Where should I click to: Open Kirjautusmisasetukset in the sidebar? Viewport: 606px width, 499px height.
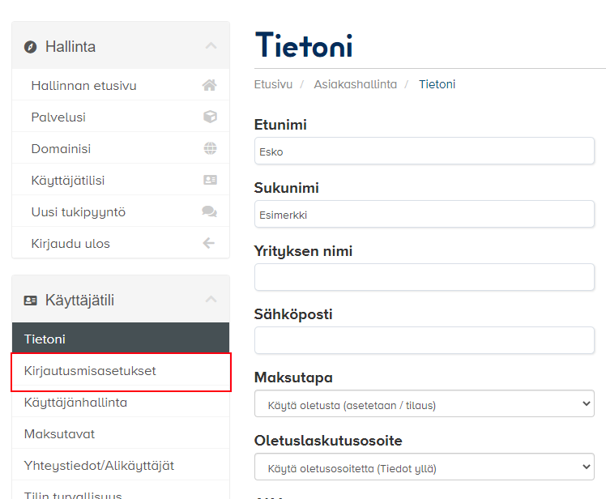tap(90, 371)
